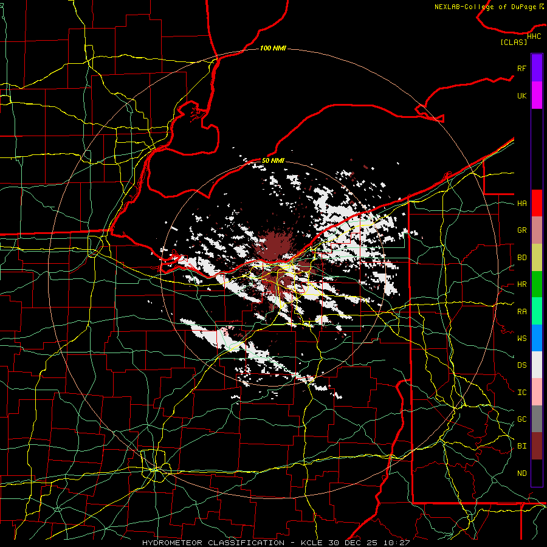Viewport: 547px width, 547px height.
Task: Click the ND no data black swatch
Action: coord(537,473)
